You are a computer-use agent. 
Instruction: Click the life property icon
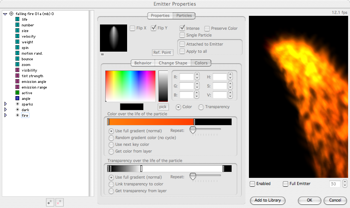point(17,19)
